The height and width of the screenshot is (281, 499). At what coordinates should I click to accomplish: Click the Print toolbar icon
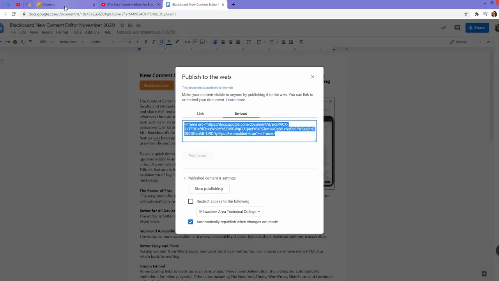point(15,42)
